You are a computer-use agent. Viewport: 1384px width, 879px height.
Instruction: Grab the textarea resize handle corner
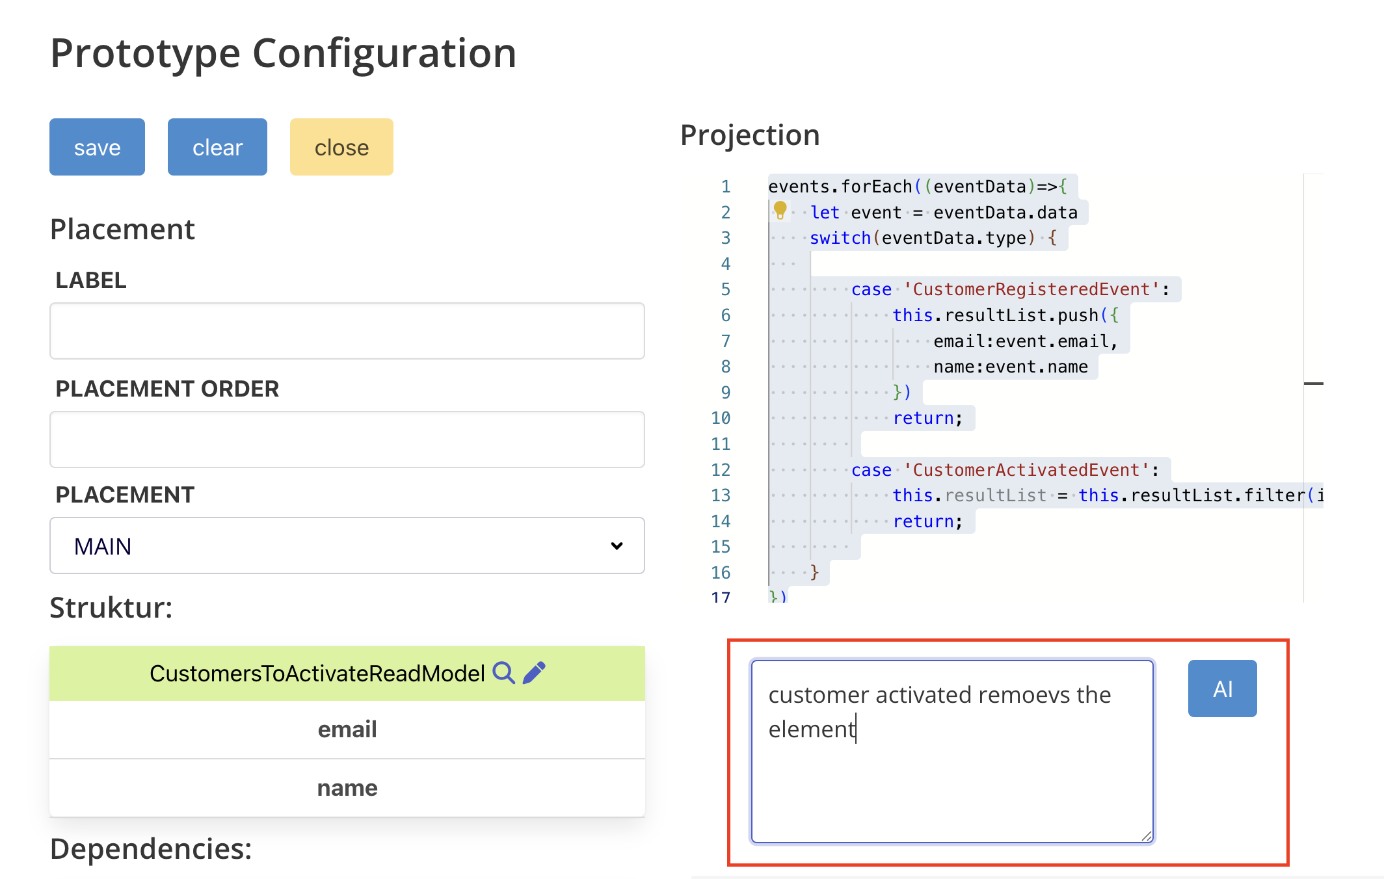click(1146, 836)
